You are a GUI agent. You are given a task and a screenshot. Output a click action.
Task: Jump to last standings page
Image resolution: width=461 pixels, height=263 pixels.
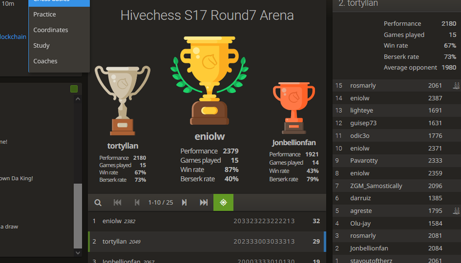(x=203, y=202)
